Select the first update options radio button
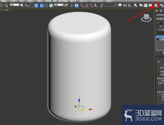 [160, 94]
